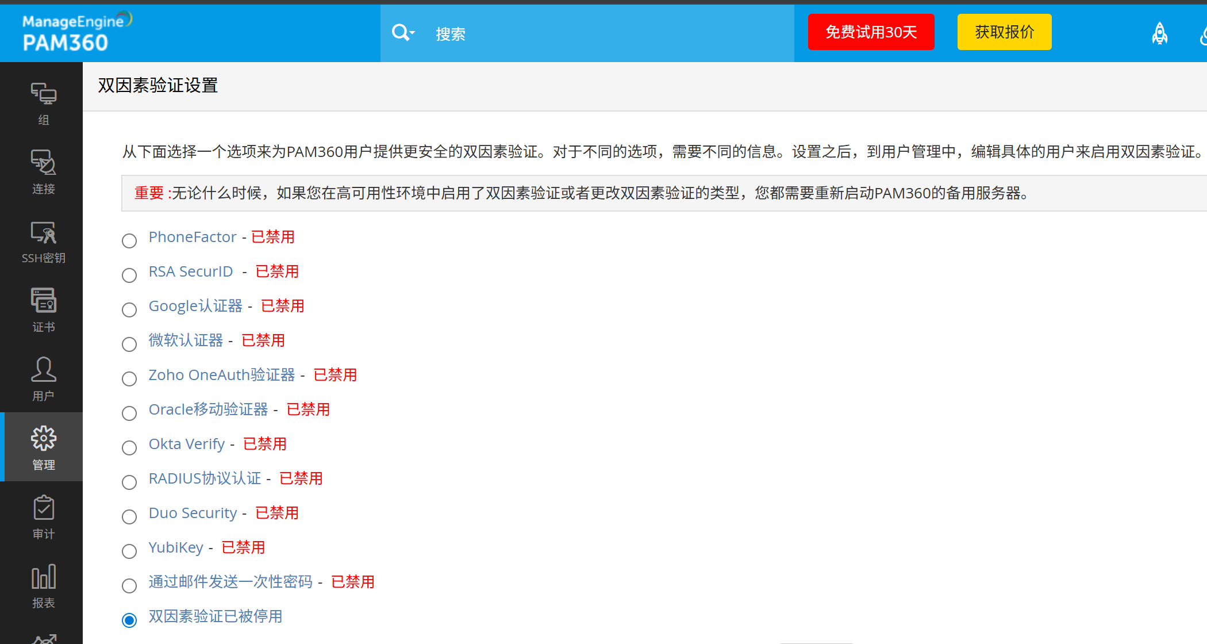Click the 免费试用30天 button
The height and width of the screenshot is (644, 1207).
click(x=870, y=32)
